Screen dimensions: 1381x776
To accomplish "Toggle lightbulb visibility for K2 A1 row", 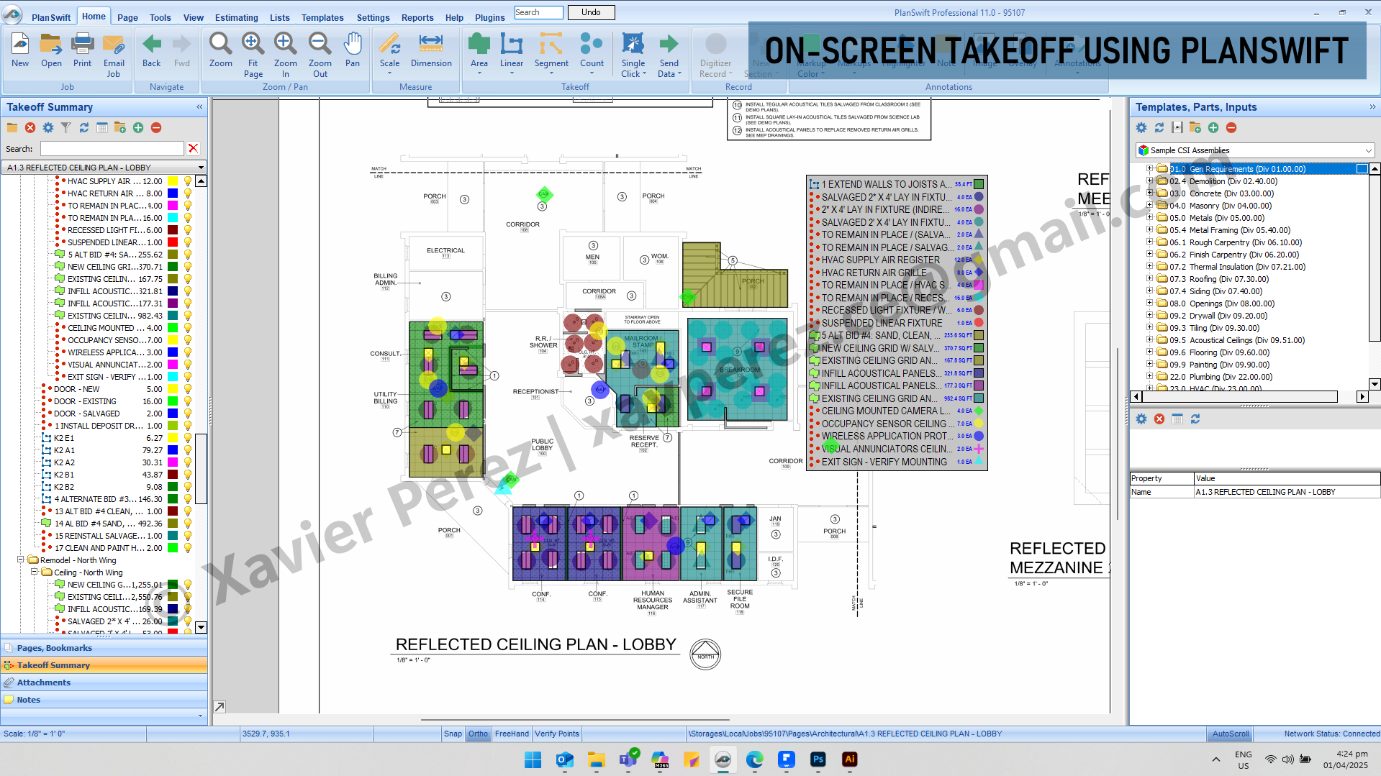I will pyautogui.click(x=188, y=450).
